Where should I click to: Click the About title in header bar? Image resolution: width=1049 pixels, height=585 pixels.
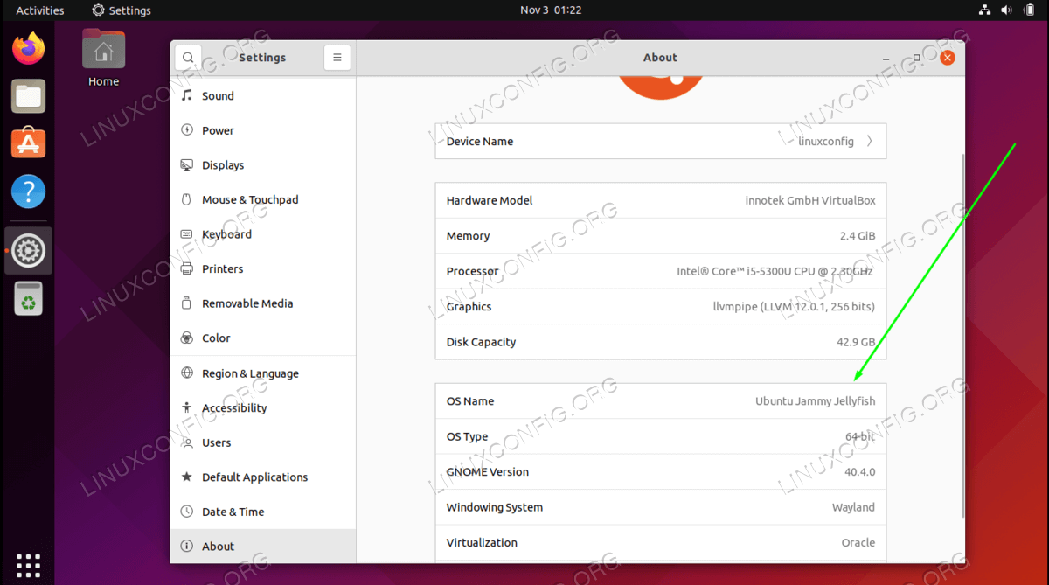(x=660, y=58)
